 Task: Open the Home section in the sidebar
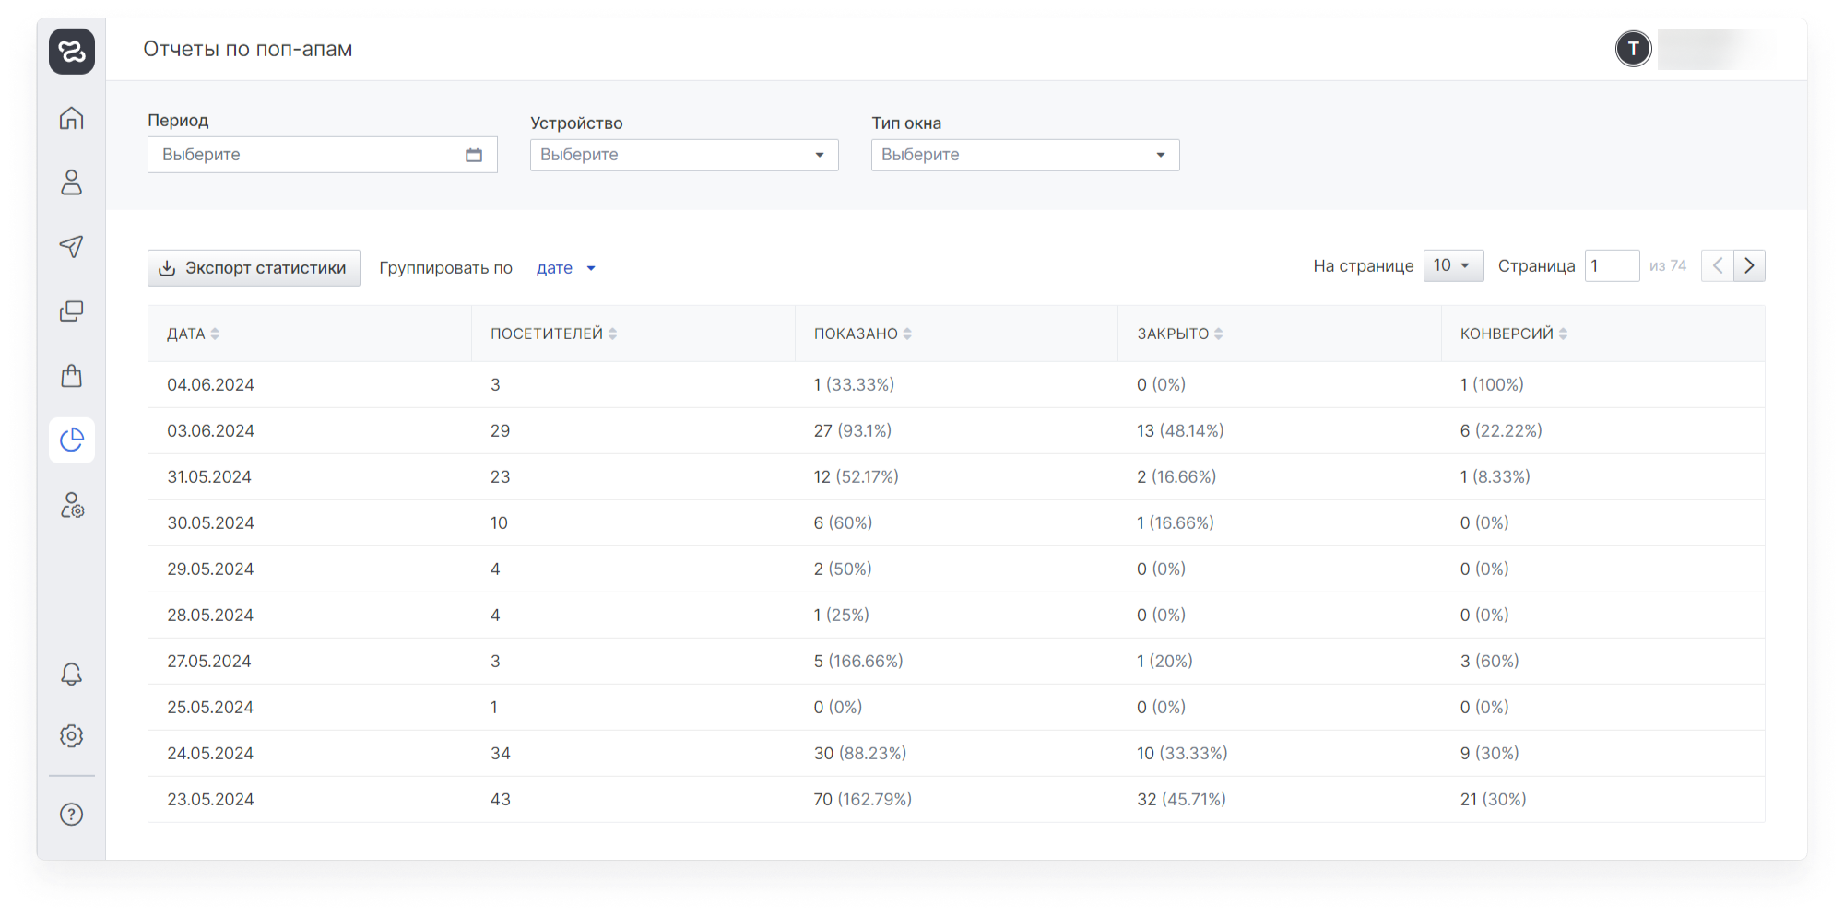click(x=72, y=118)
